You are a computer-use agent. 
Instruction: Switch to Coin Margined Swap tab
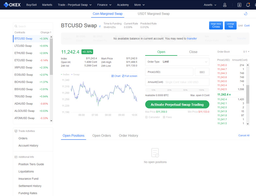coord(108,14)
